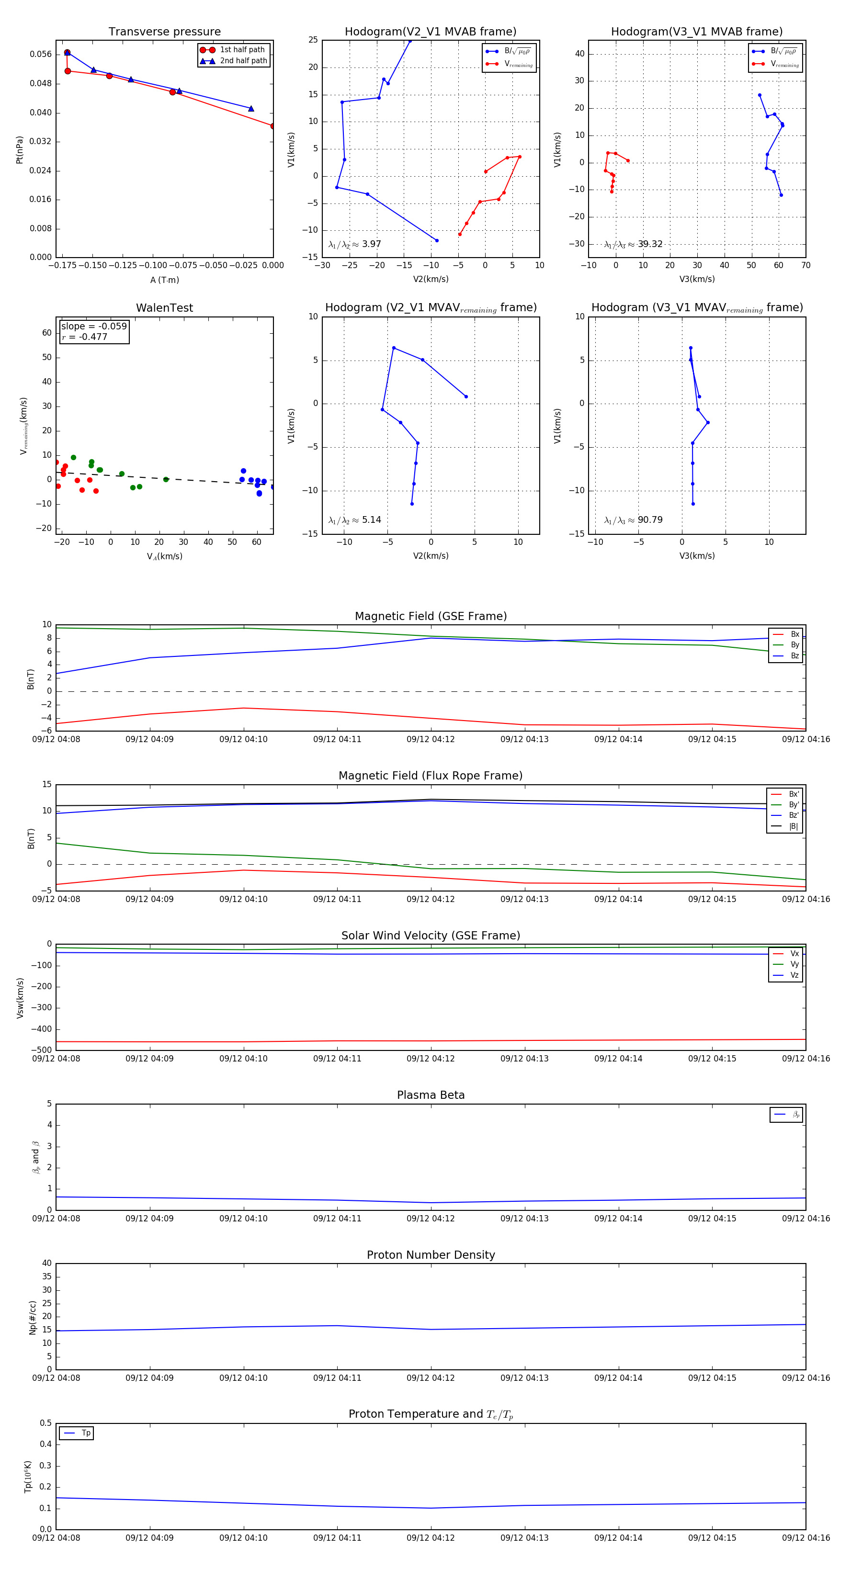This screenshot has height=1580, width=862.
Task: Click the 'Bx' legend entry in GSE panel
Action: [786, 634]
